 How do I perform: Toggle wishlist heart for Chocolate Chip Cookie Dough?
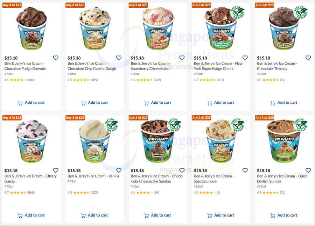[x=119, y=58]
